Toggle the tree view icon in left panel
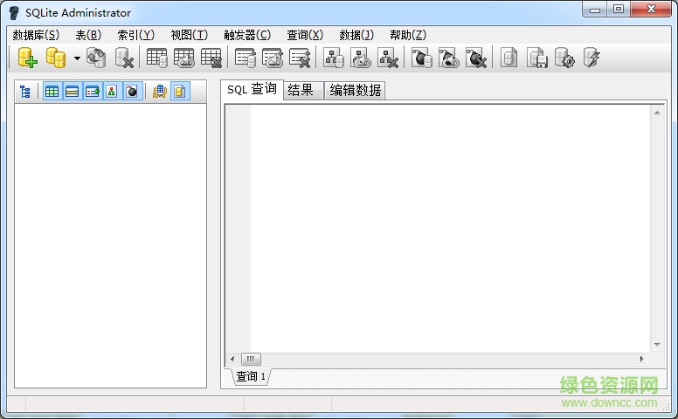The width and height of the screenshot is (678, 419). coord(25,92)
